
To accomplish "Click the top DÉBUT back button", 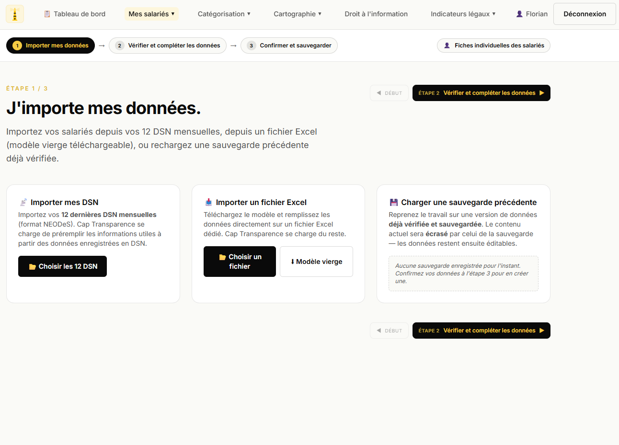I will tap(389, 93).
